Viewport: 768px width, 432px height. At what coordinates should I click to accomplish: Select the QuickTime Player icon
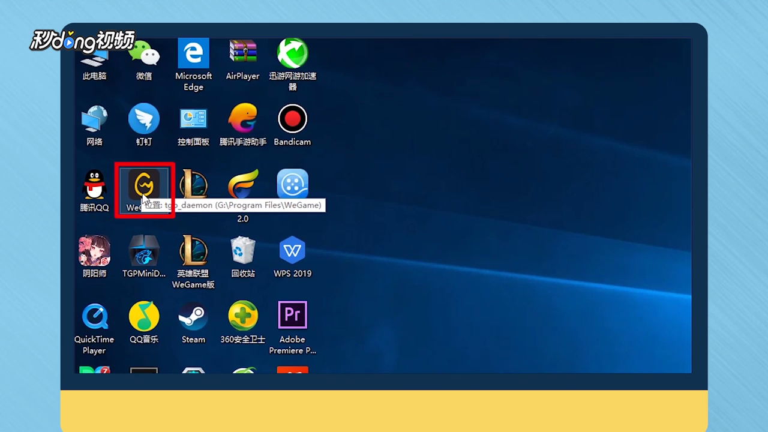pyautogui.click(x=94, y=316)
